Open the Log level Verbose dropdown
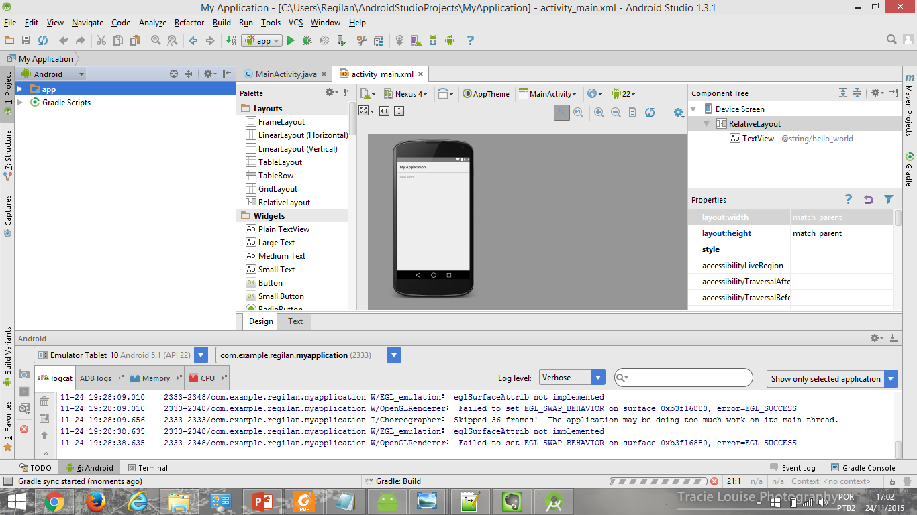Image resolution: width=917 pixels, height=515 pixels. coord(571,378)
